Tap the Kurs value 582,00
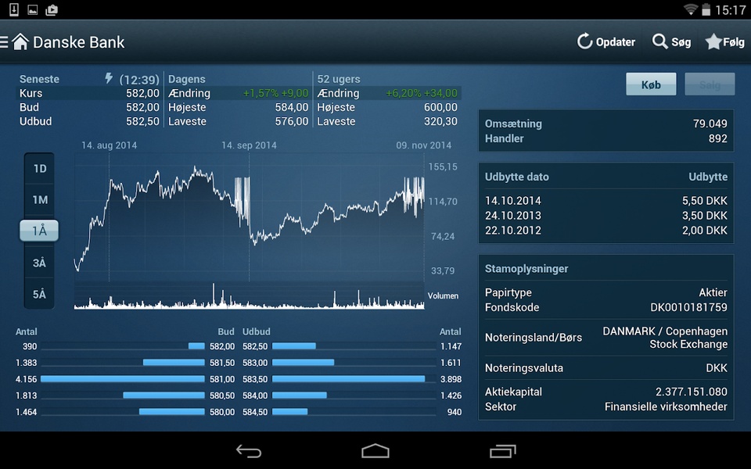 point(142,93)
